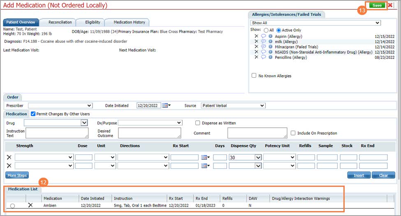Image resolution: width=401 pixels, height=216 pixels.
Task: Click first row Dose field
Action: (83, 157)
